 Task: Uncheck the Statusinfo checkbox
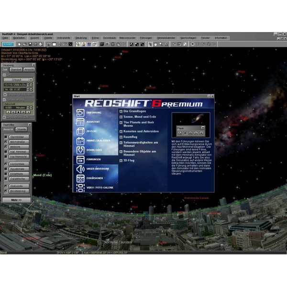click(x=6, y=186)
